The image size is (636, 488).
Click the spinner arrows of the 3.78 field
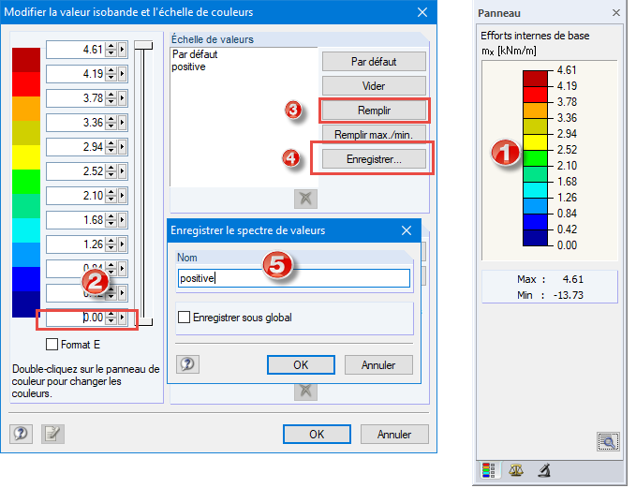pyautogui.click(x=111, y=98)
